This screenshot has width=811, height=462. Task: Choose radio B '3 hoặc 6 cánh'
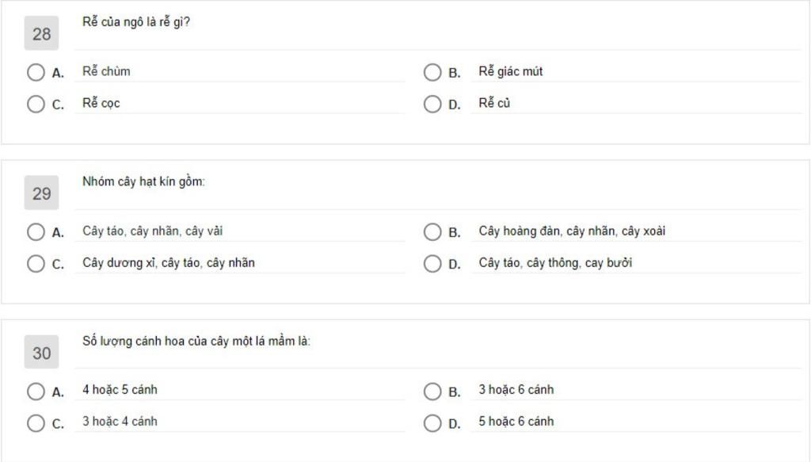point(432,391)
